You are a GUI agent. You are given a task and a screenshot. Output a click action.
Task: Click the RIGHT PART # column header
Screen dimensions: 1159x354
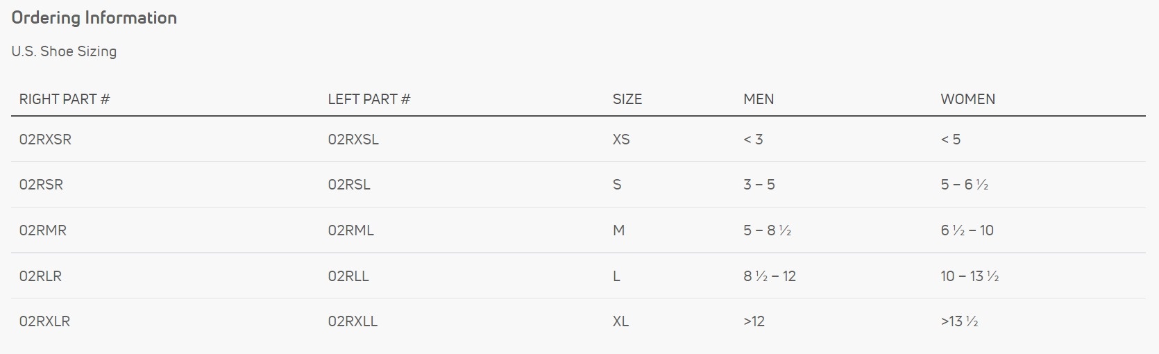click(x=65, y=99)
